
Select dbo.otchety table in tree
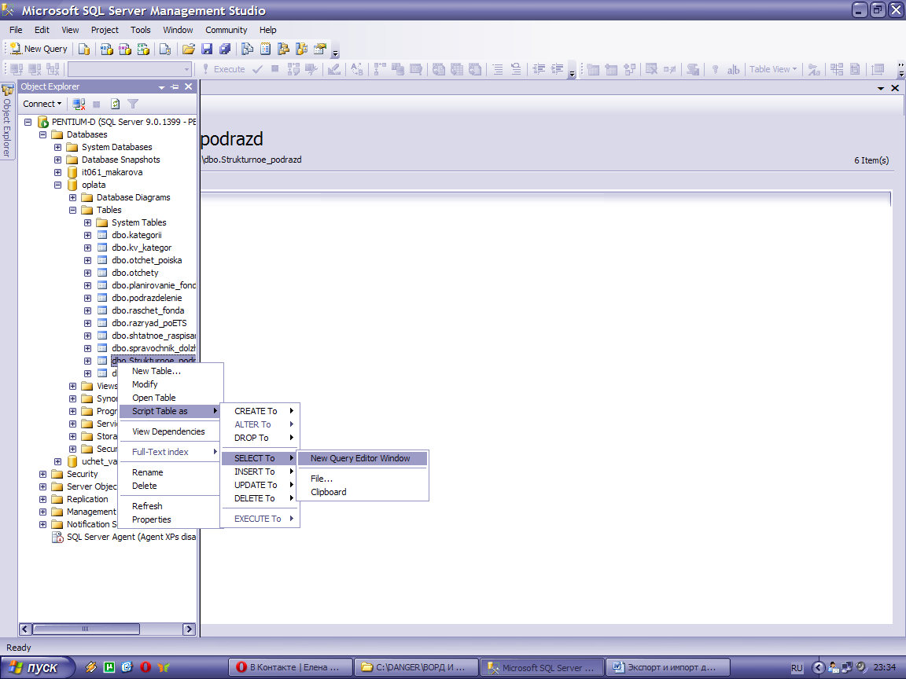tap(134, 273)
